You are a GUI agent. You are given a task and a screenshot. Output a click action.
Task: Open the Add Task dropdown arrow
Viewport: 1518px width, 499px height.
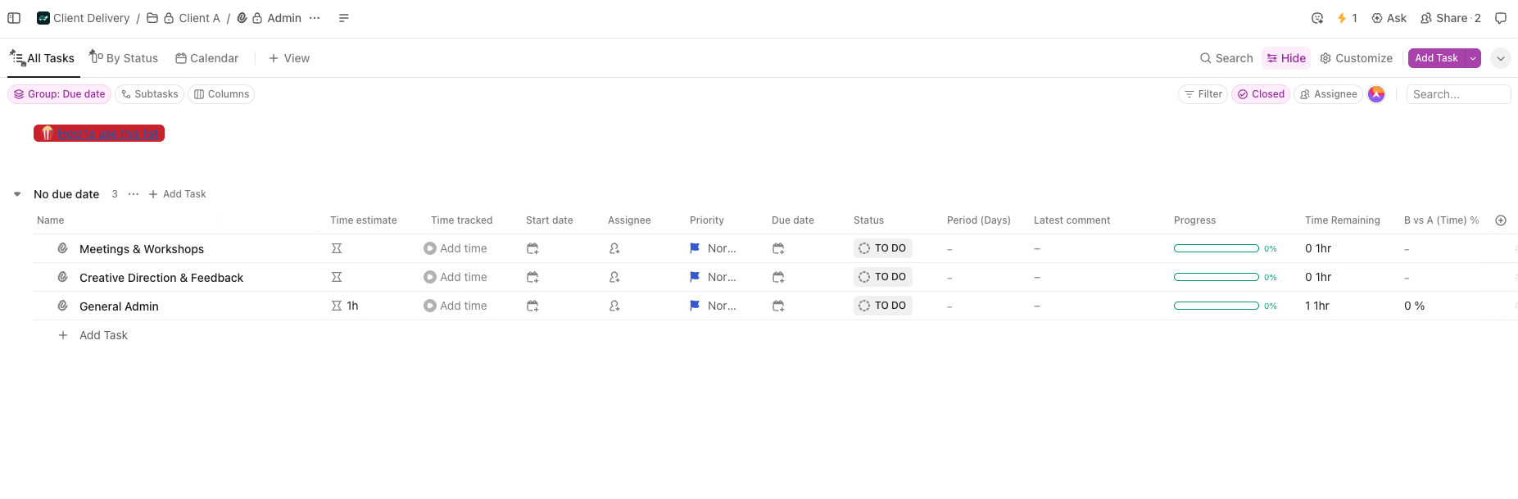pyautogui.click(x=1472, y=58)
